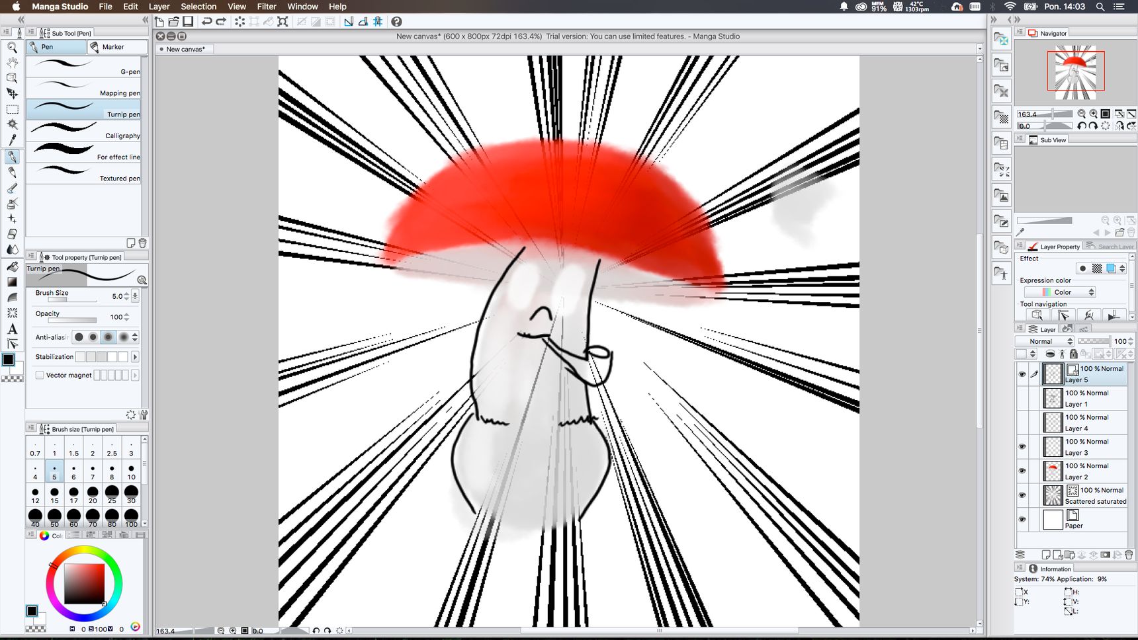
Task: Click the Brush Size slider bar
Action: click(72, 300)
